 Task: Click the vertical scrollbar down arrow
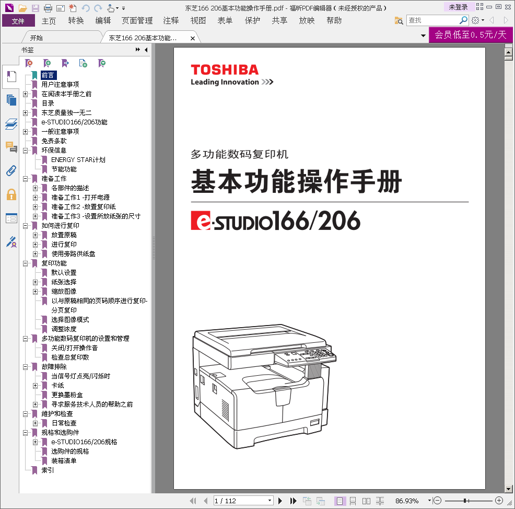click(x=508, y=489)
